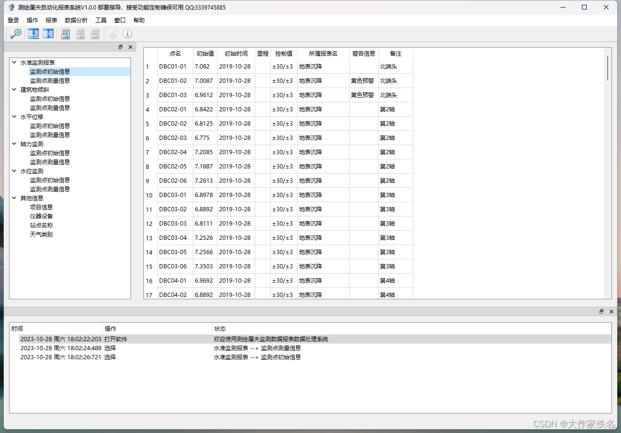Select 监测点测量信息 under 水平位移
The image size is (621, 433).
(50, 135)
